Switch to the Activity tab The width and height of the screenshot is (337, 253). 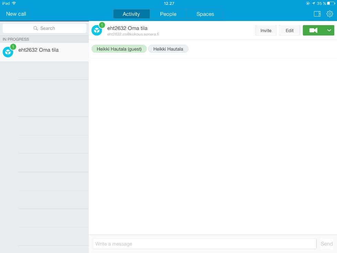point(131,14)
